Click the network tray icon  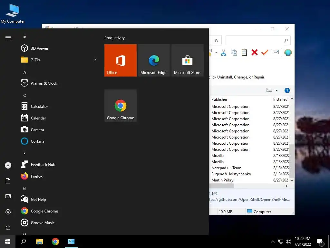281,242
